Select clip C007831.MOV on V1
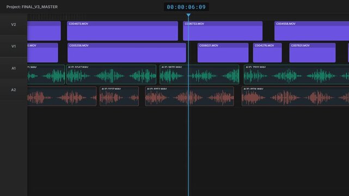Screen dimensions: 349x196 tap(313, 53)
